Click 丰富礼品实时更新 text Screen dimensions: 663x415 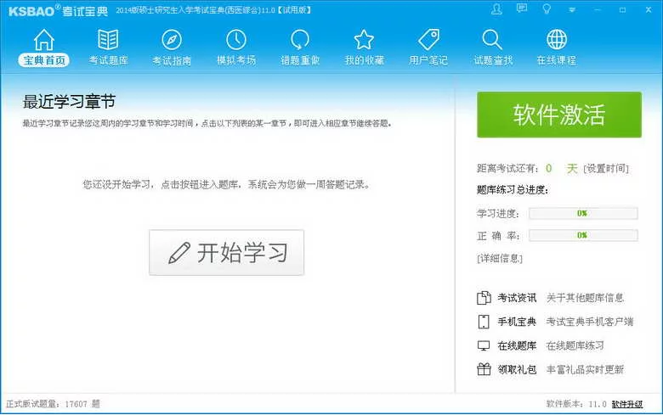click(585, 370)
